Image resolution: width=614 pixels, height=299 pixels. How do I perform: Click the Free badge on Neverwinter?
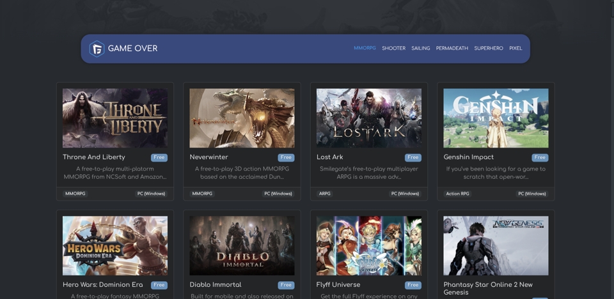point(286,157)
